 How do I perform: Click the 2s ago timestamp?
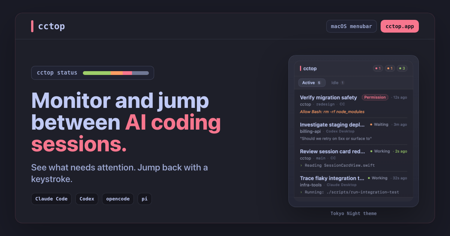(x=401, y=151)
